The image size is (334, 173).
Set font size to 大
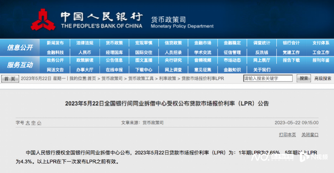(x=28, y=123)
